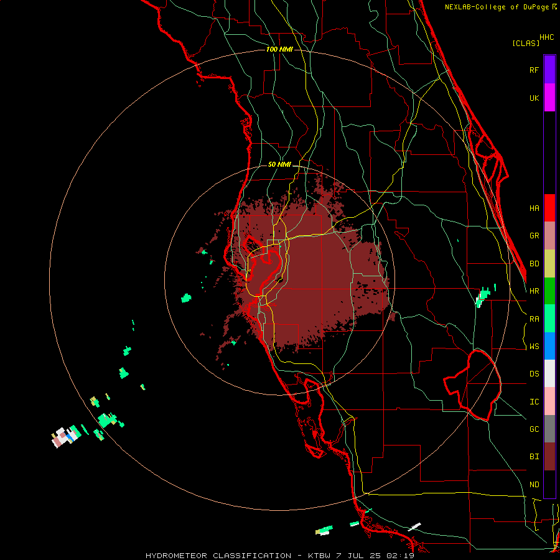560x560 pixels.
Task: Select the white DS legend swatch
Action: point(549,373)
